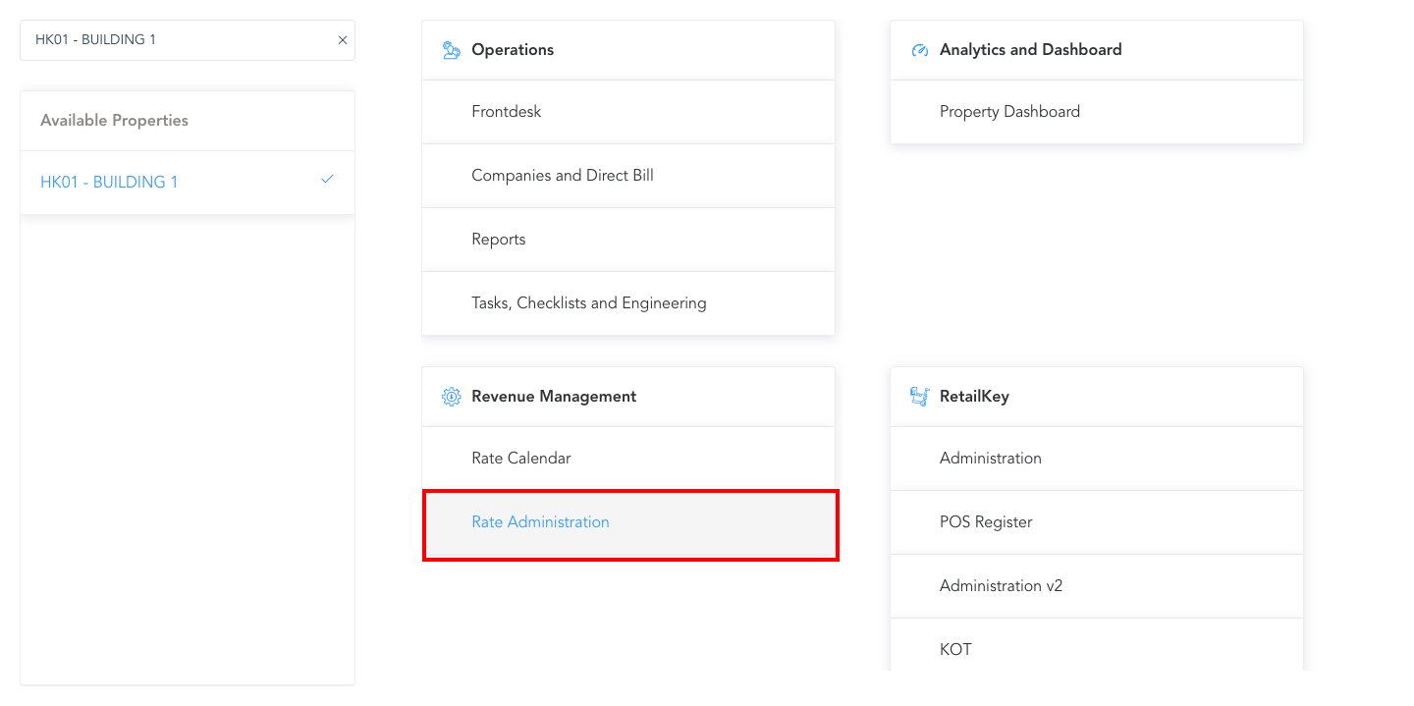Click the Revenue Management gear icon
1414x706 pixels.
[451, 396]
